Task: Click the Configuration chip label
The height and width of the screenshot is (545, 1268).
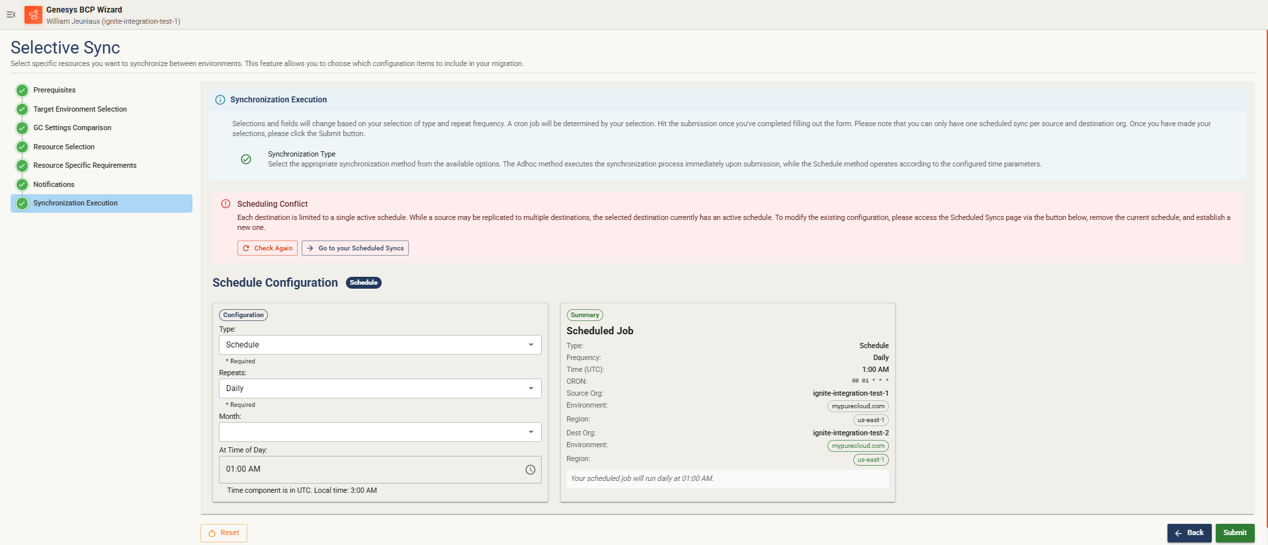Action: pyautogui.click(x=243, y=315)
